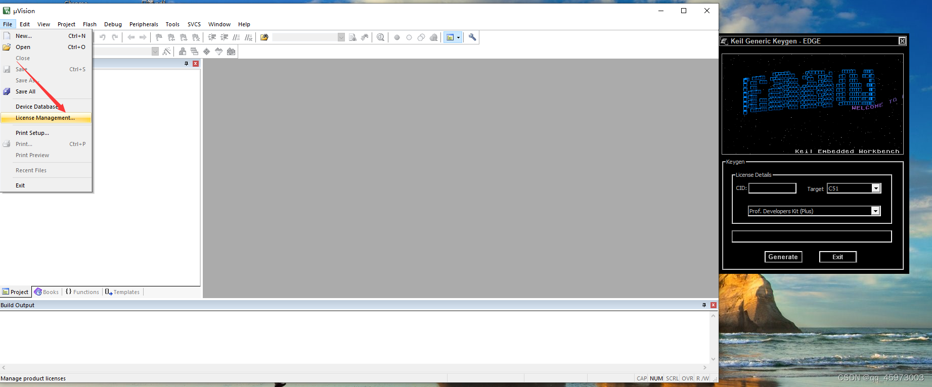Click the Build Output scroll-down arrow
Screen dimensions: 932x387
[x=714, y=359]
